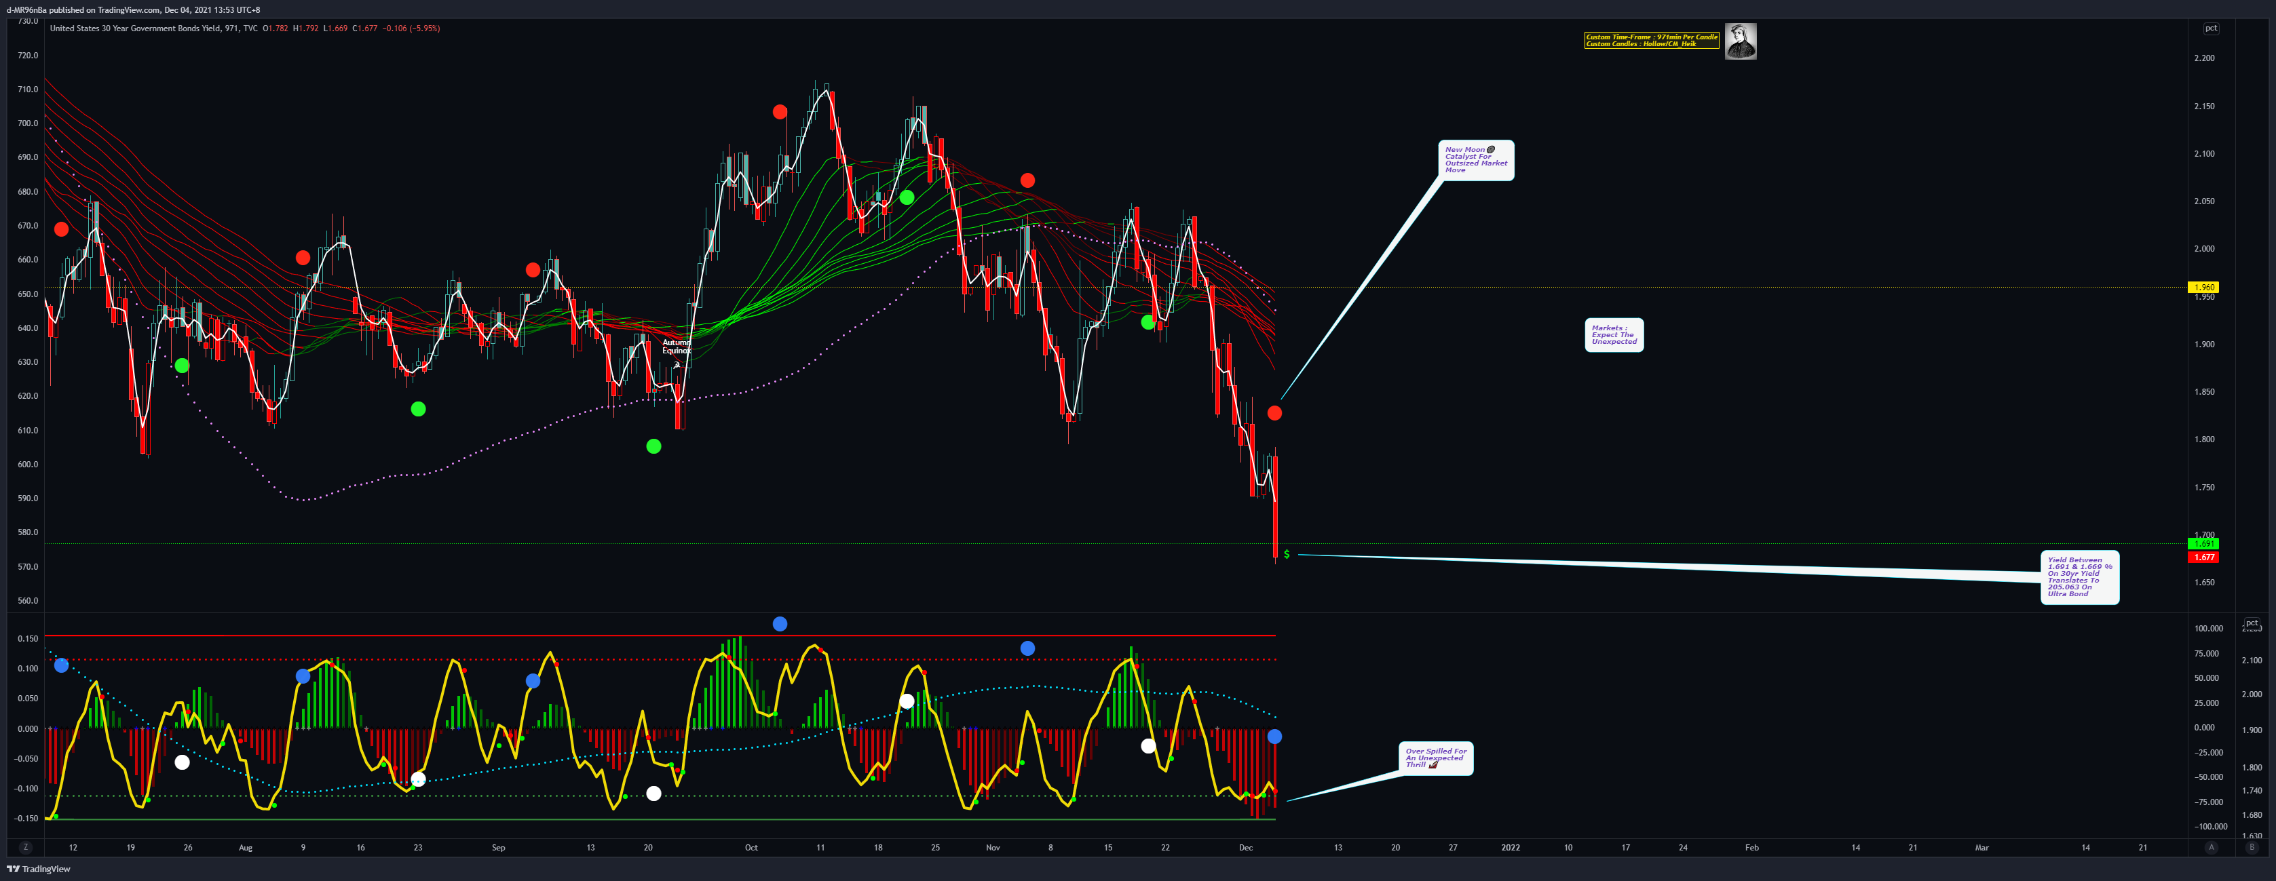Click the Sep label on the time axis
The height and width of the screenshot is (881, 2276).
(498, 848)
